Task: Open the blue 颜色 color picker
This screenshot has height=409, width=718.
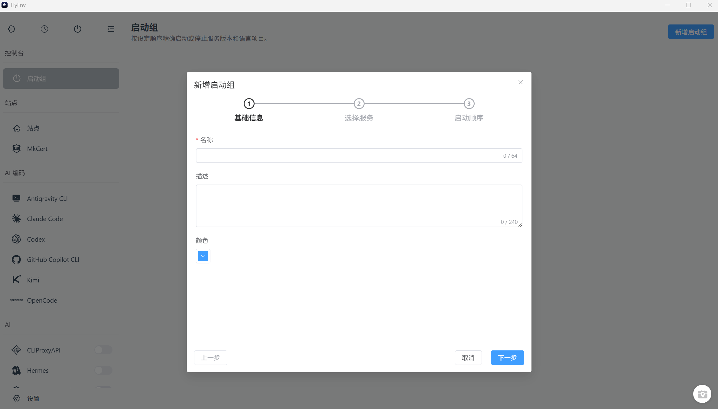Action: [x=203, y=256]
